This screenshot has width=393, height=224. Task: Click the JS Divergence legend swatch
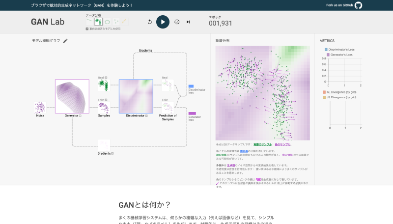(324, 97)
